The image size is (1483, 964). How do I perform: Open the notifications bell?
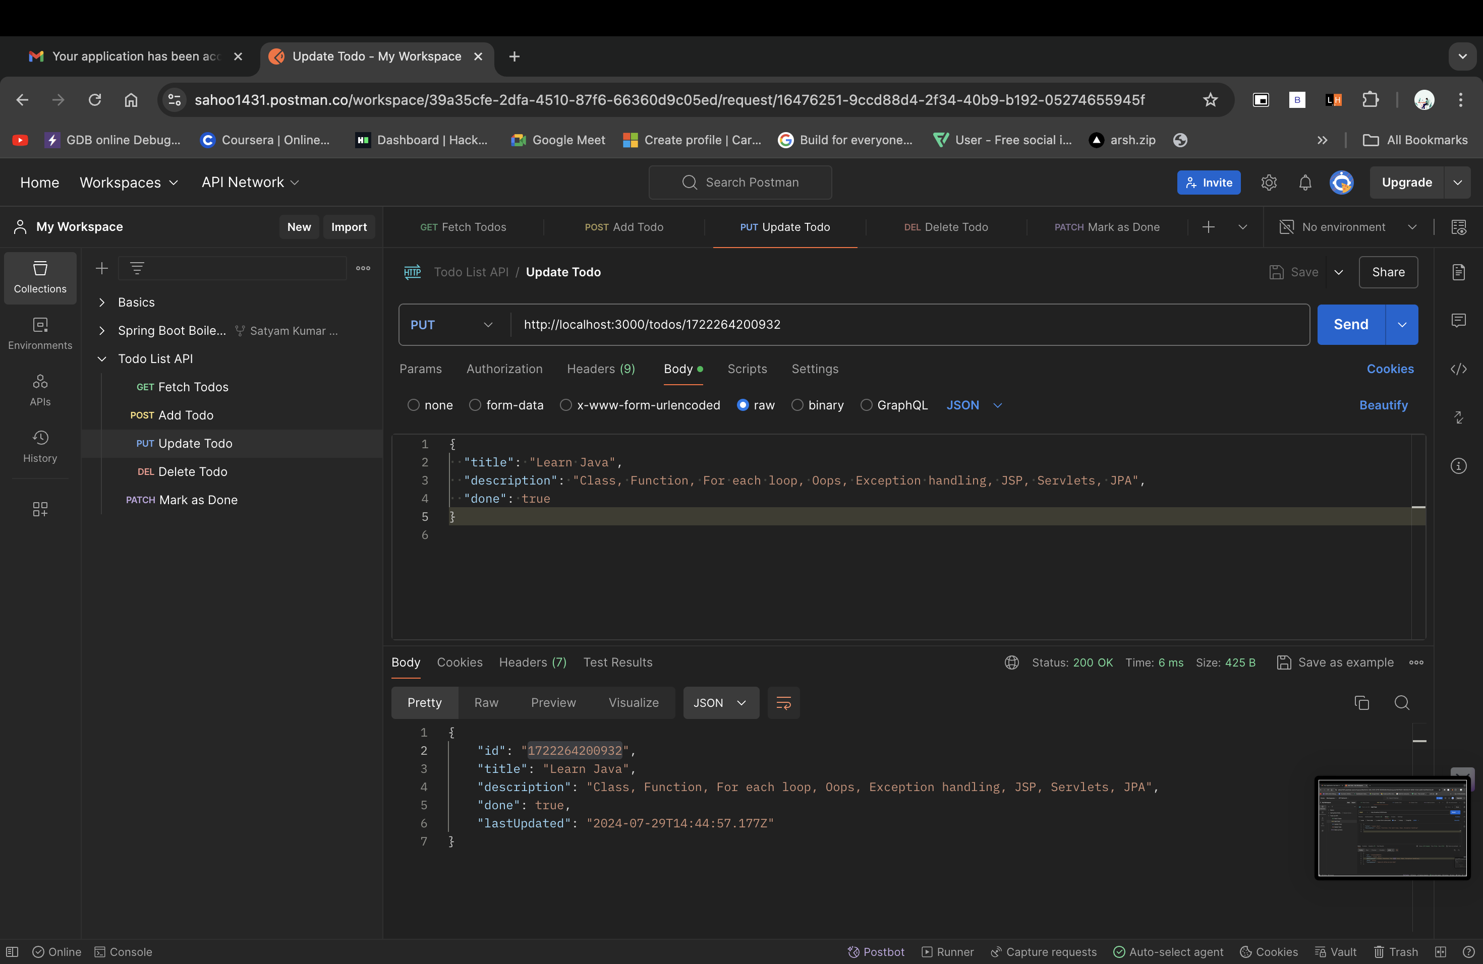point(1305,183)
